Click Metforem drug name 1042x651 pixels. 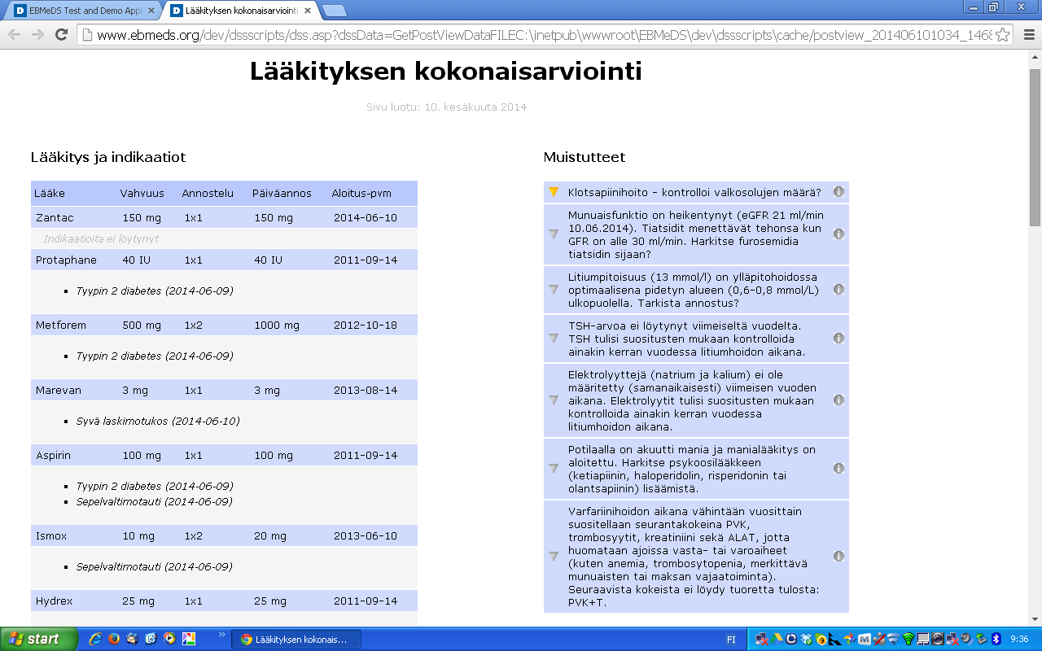pos(61,325)
